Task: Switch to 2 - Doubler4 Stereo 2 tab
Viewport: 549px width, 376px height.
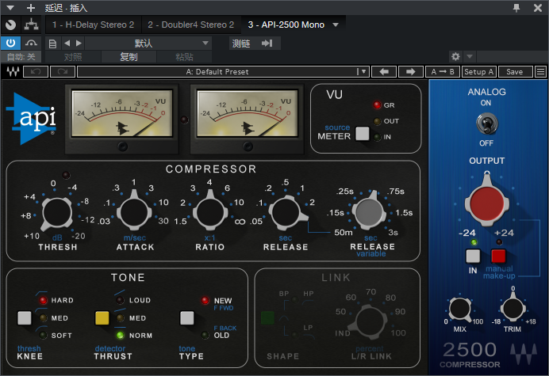Action: pyautogui.click(x=191, y=25)
